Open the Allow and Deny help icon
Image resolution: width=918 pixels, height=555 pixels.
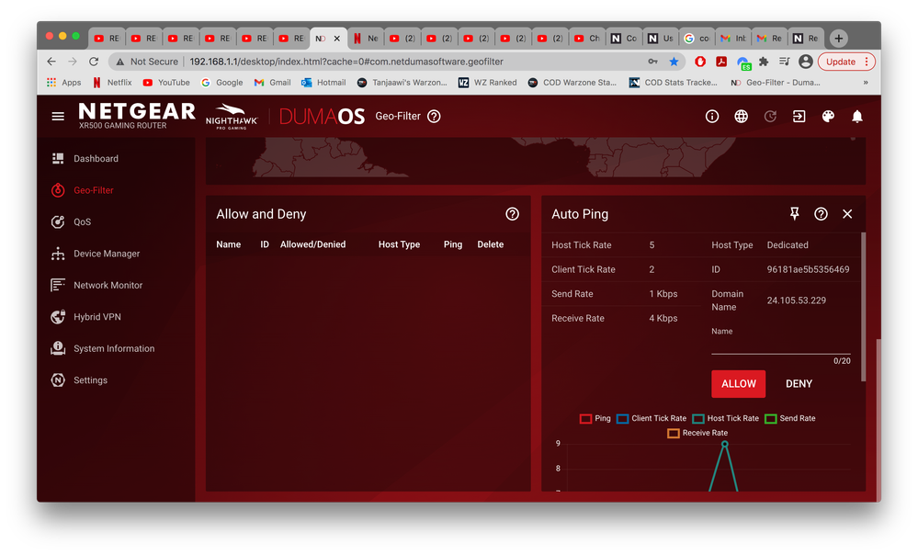click(512, 213)
